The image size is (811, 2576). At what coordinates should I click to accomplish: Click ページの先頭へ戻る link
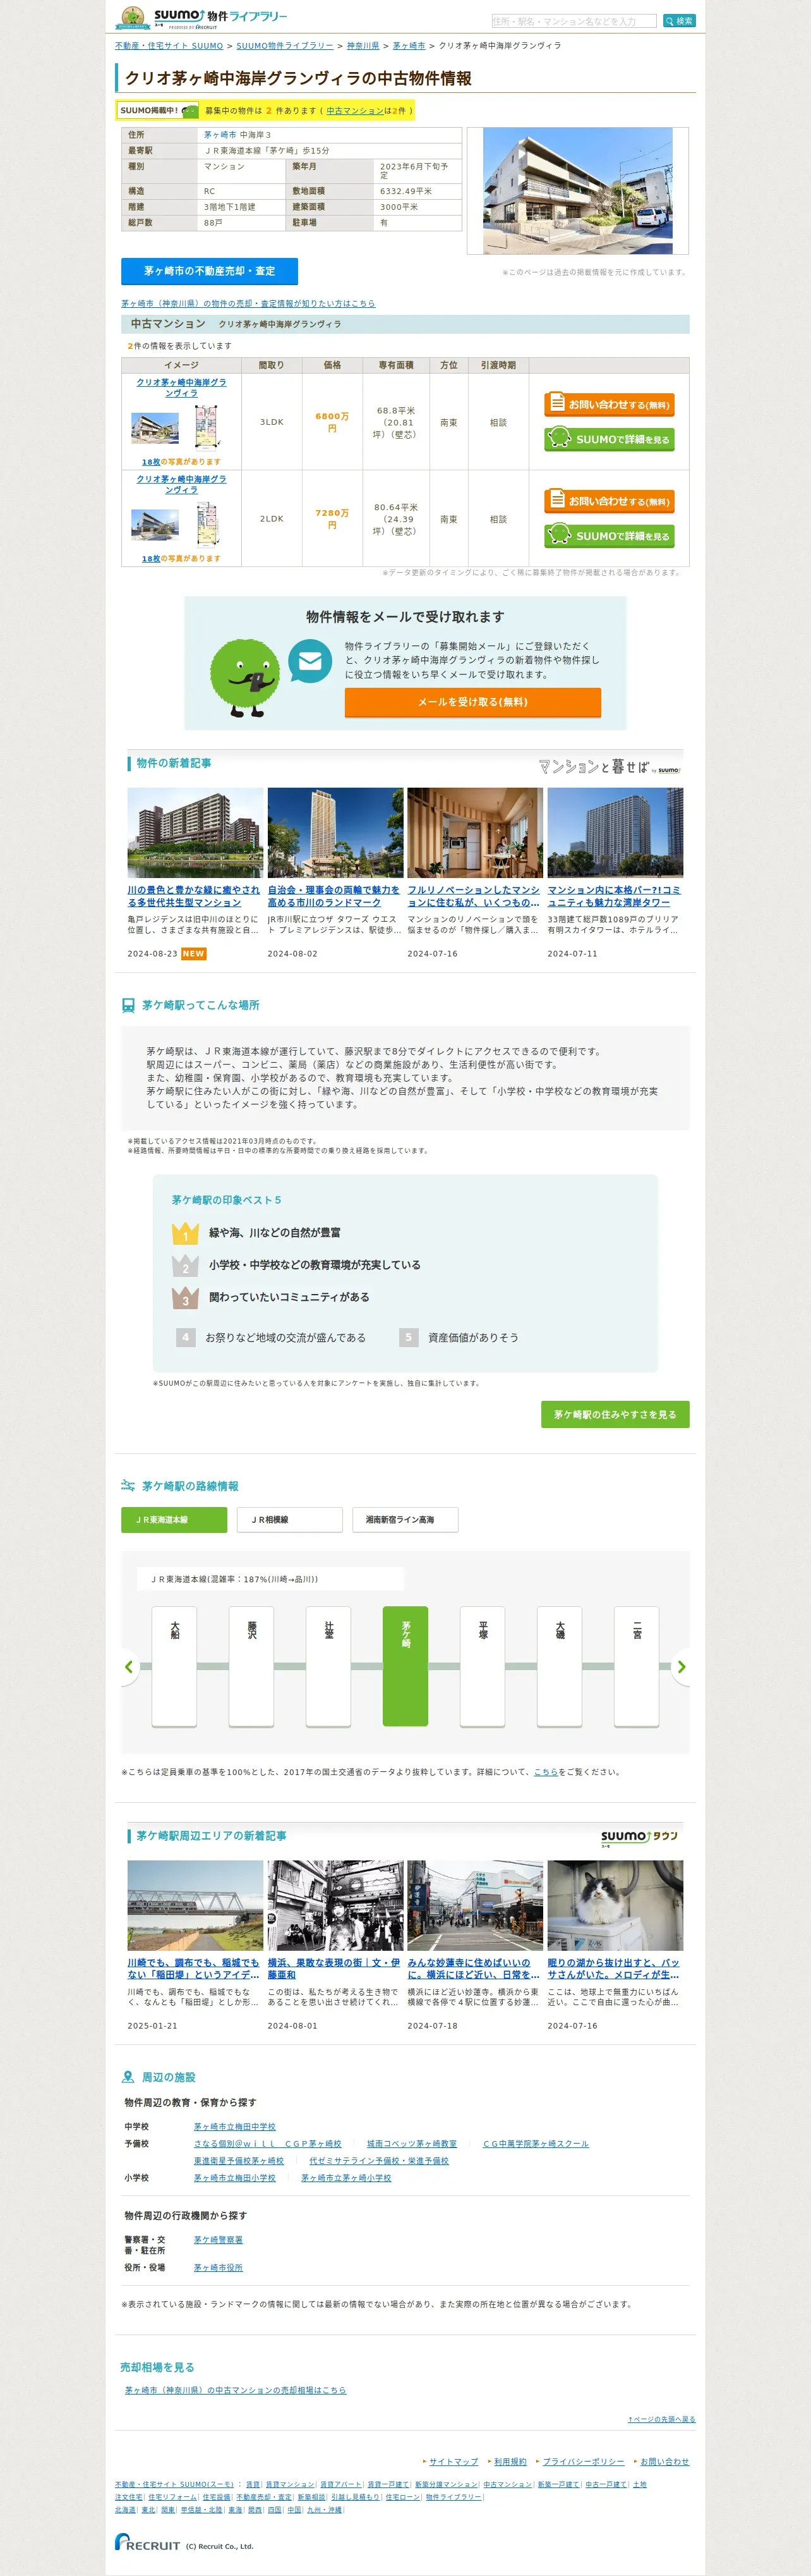[661, 2419]
